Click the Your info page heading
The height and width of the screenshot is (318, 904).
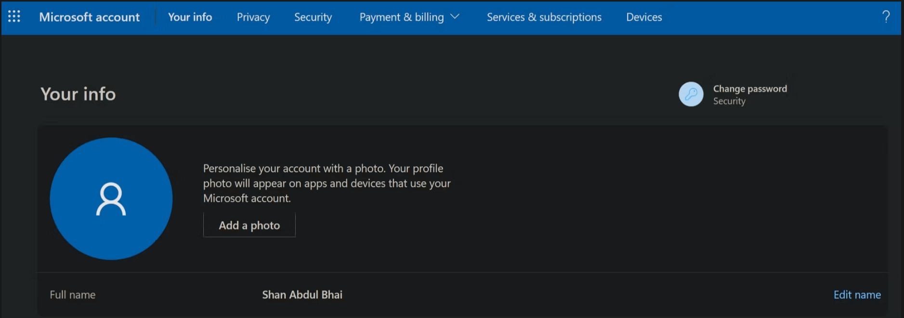(78, 94)
